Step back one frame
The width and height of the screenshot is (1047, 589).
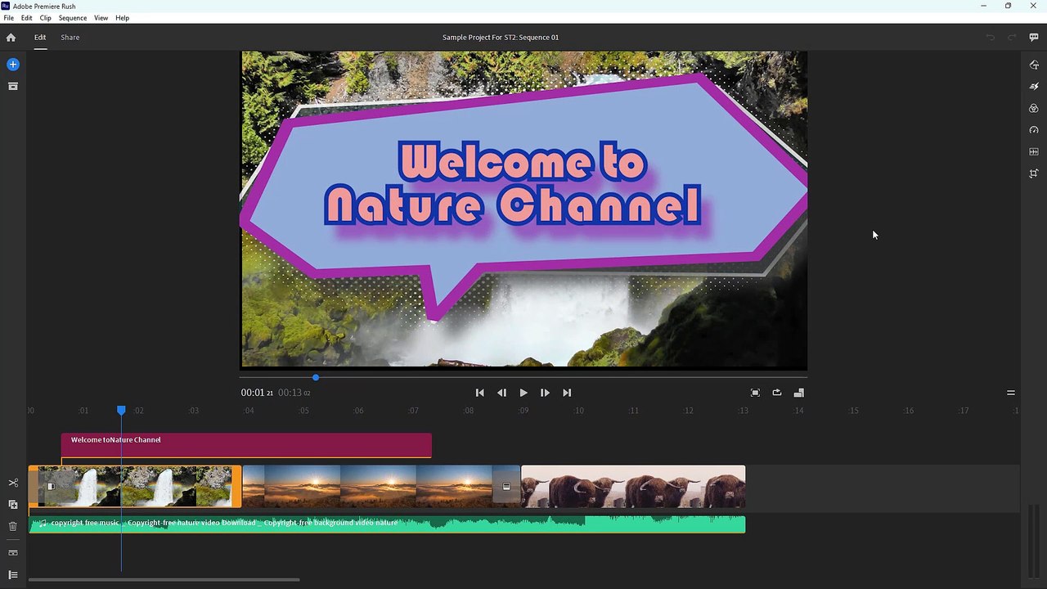(x=501, y=393)
